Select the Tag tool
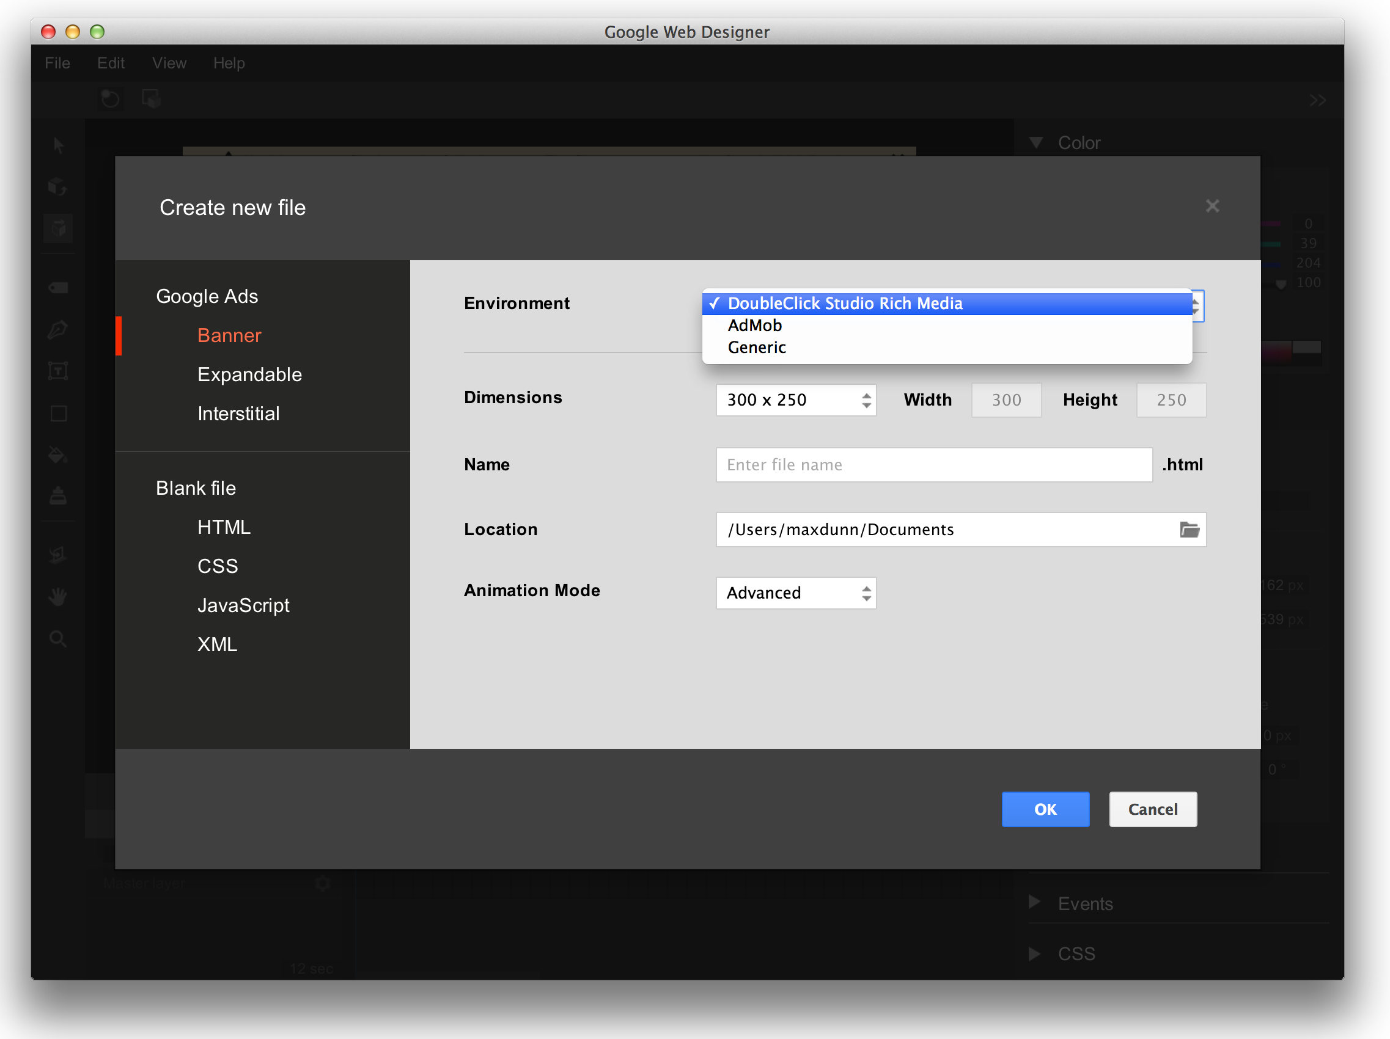Screen dimensions: 1390x1039 click(x=59, y=288)
